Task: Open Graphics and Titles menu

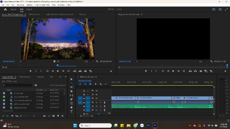Action: pyautogui.click(x=42, y=5)
